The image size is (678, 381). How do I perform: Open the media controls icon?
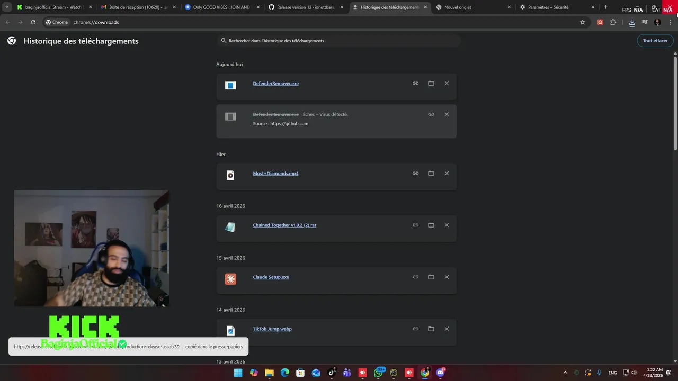645,22
